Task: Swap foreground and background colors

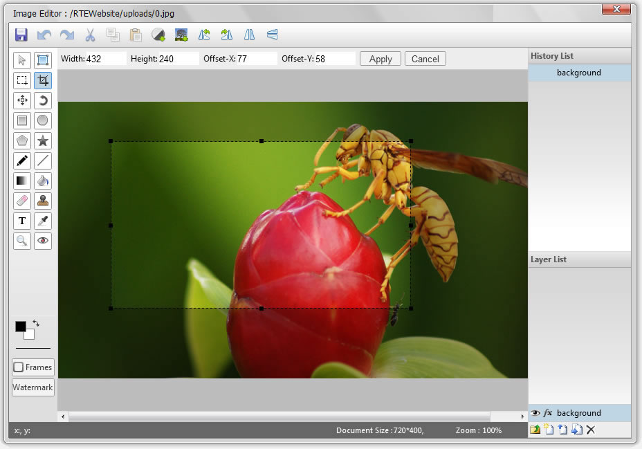Action: (x=35, y=323)
